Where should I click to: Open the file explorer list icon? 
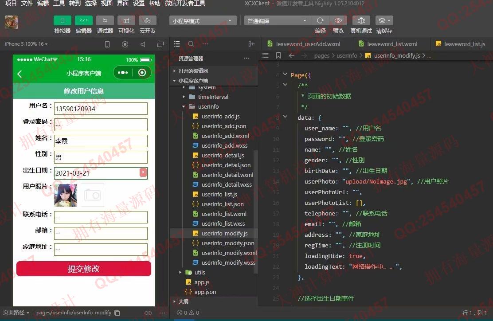point(177,44)
